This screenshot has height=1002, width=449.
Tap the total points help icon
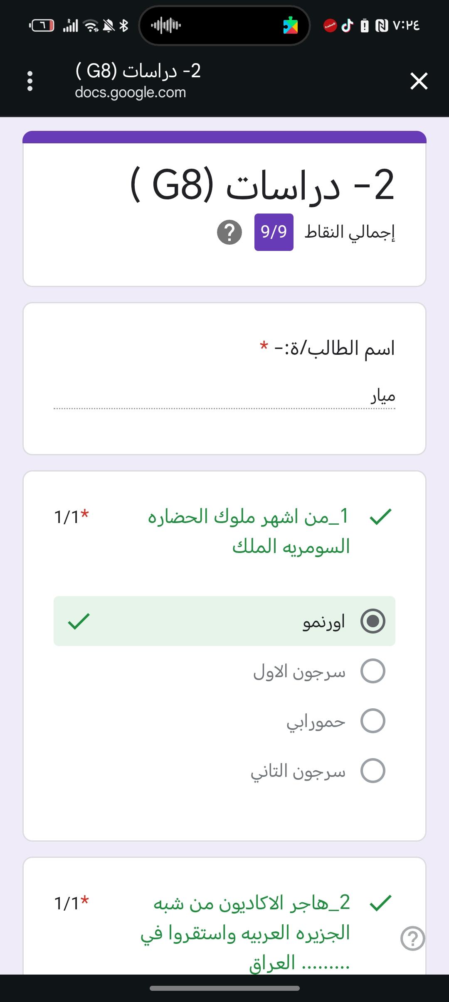coord(229,232)
